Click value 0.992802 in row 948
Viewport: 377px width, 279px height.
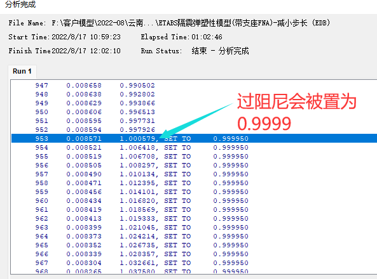pos(137,94)
